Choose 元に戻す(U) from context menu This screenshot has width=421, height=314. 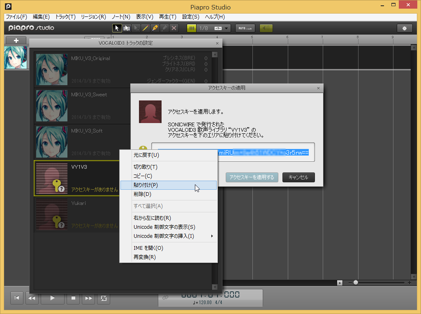(168, 155)
